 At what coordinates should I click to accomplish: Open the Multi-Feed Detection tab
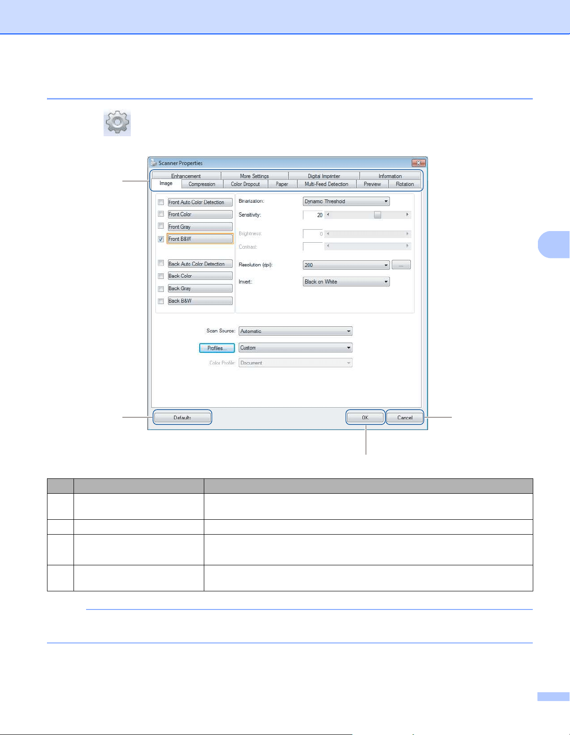tap(326, 184)
